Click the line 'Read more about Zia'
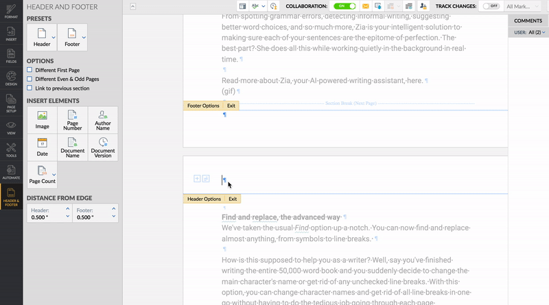Viewport: 549px width, 305px height. [x=322, y=80]
